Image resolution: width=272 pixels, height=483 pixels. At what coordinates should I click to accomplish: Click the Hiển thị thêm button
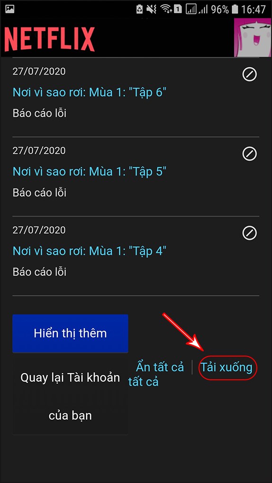tap(70, 333)
